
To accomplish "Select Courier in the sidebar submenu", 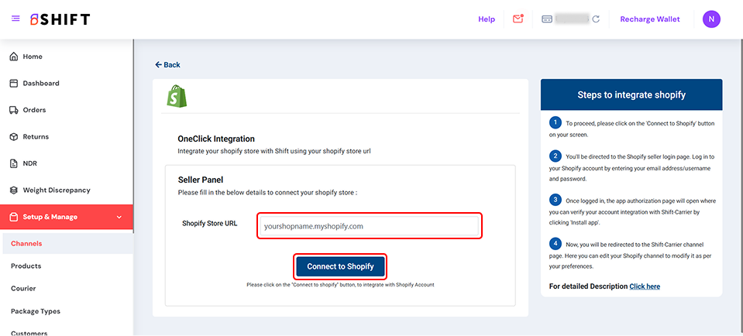I will coord(23,289).
